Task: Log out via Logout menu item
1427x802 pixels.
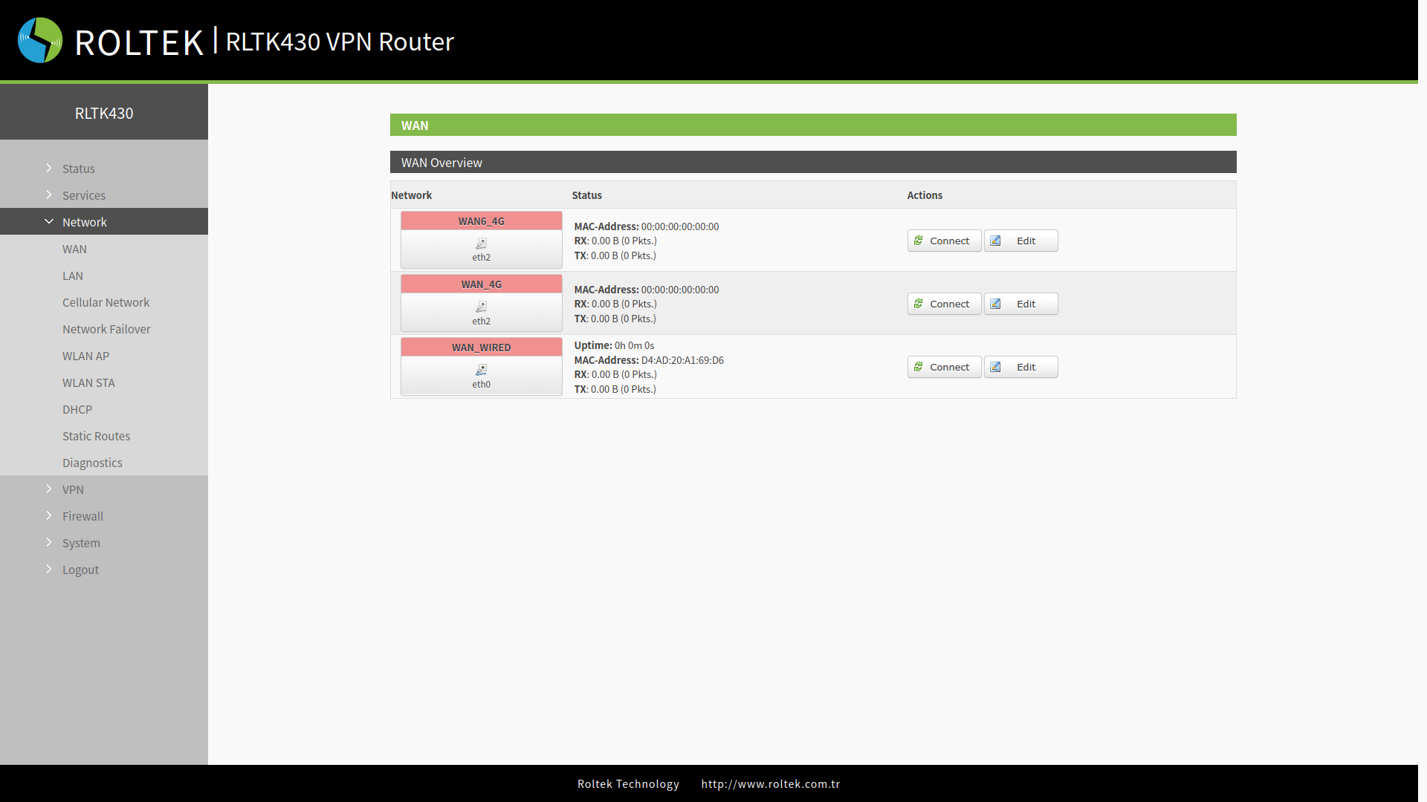Action: coord(80,570)
